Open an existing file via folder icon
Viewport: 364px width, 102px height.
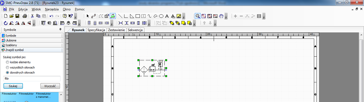(x=11, y=16)
